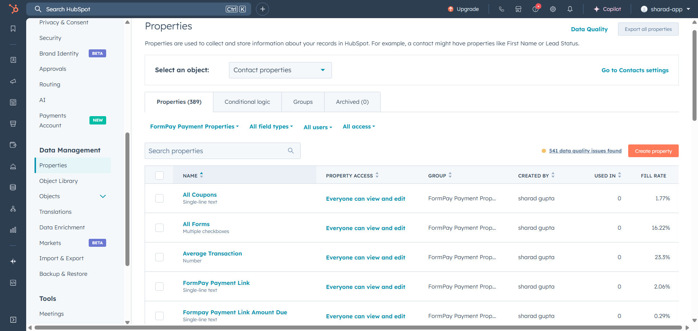Open the All users filter
The height and width of the screenshot is (331, 698).
coord(318,127)
